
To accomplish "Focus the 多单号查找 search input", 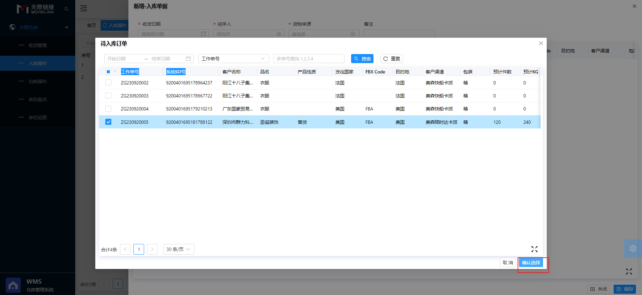I will (x=309, y=59).
